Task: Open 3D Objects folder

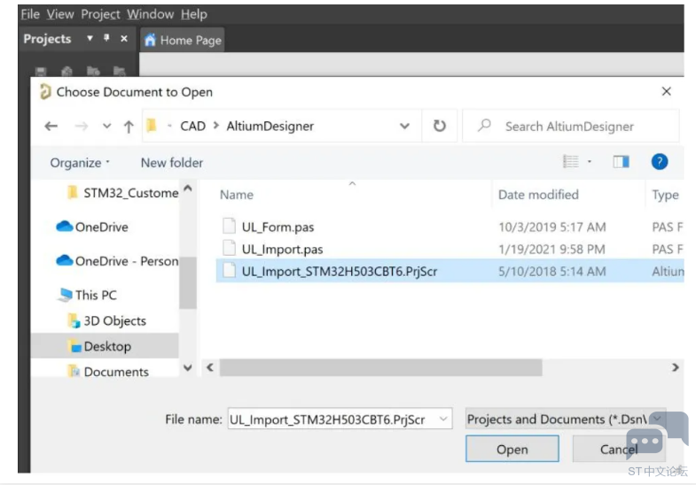Action: pos(106,320)
